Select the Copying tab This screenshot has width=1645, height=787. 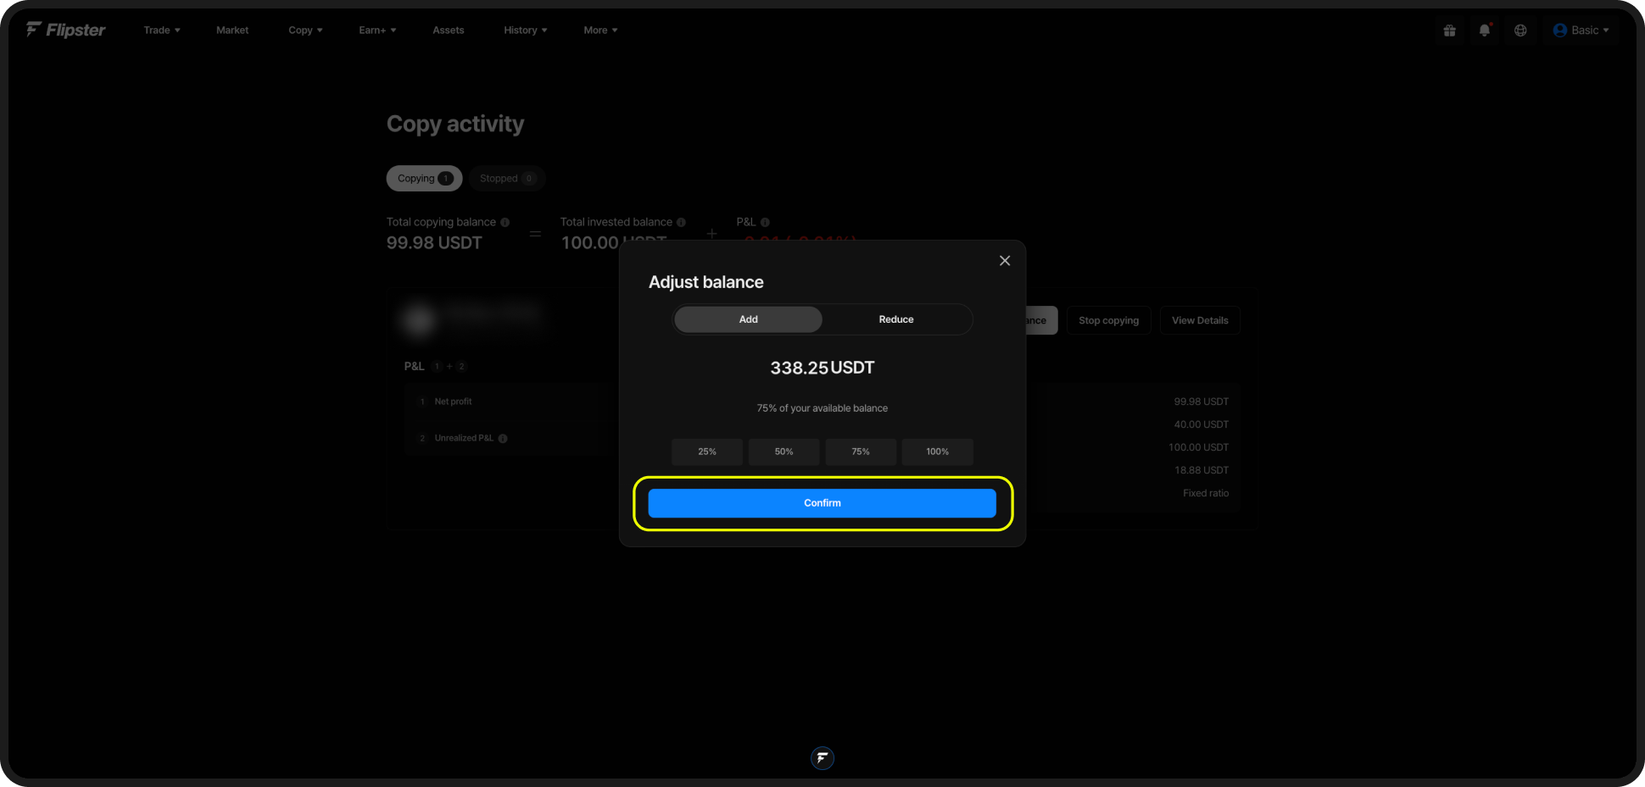point(424,178)
